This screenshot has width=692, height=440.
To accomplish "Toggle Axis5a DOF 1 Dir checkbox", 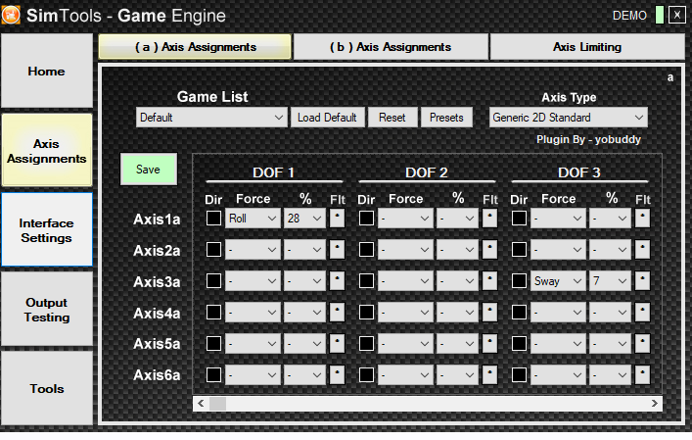I will [x=213, y=343].
